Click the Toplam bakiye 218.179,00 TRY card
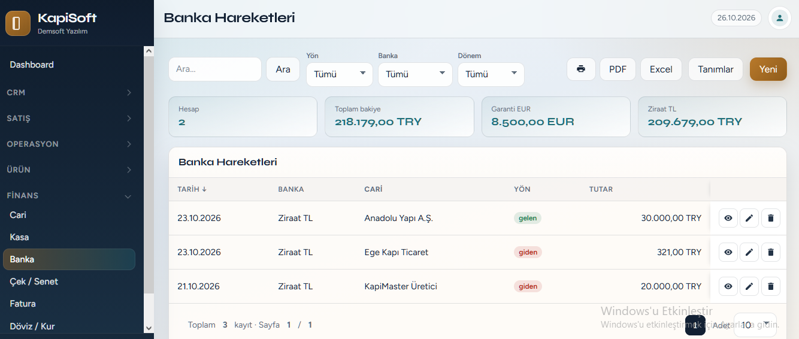799x339 pixels. pyautogui.click(x=399, y=117)
